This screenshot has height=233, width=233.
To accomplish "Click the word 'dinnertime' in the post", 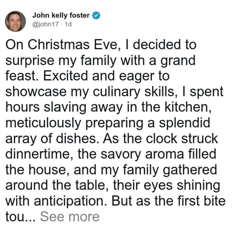I will pos(37,154).
